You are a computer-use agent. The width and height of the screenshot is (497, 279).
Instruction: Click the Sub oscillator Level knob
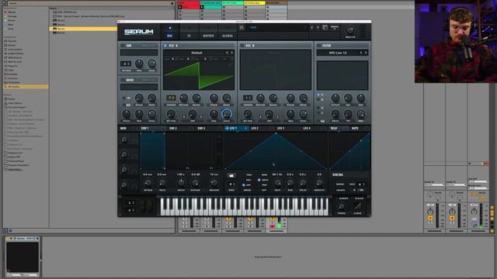[152, 64]
